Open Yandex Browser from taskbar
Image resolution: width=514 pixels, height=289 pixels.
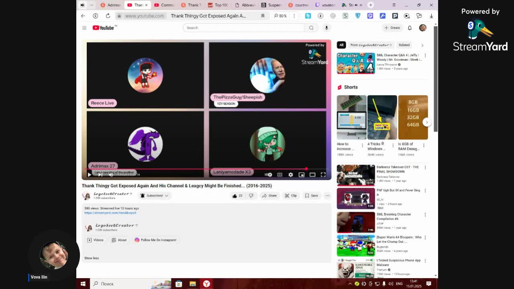click(x=206, y=284)
